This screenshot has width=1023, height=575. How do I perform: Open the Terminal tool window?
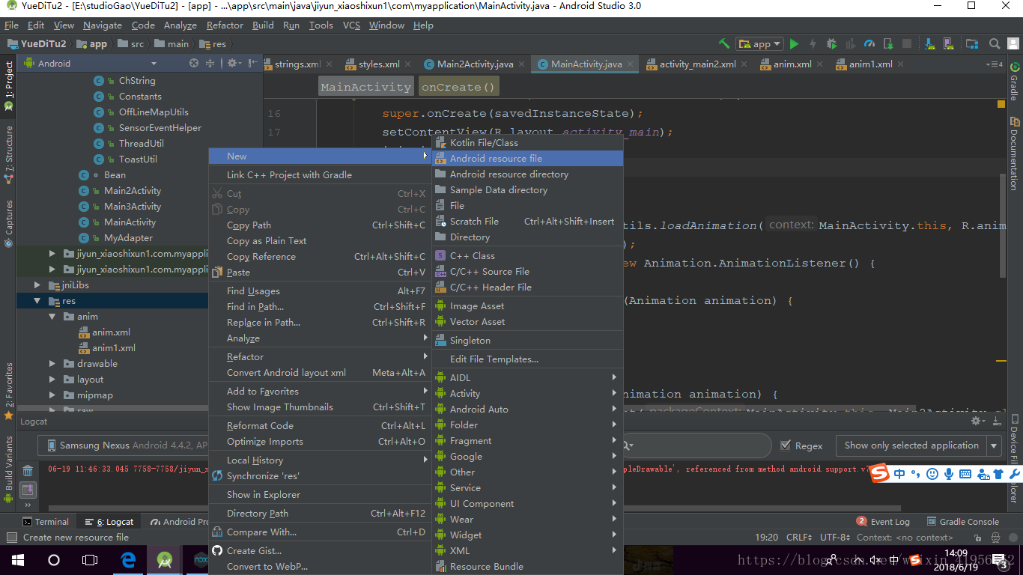(45, 522)
